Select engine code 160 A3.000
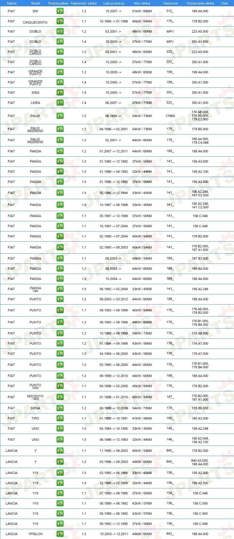Screen dimensions: 234x539 point(200,418)
